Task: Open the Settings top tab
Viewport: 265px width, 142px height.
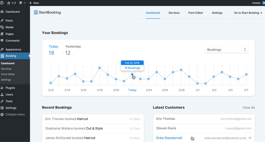Action: [217, 13]
